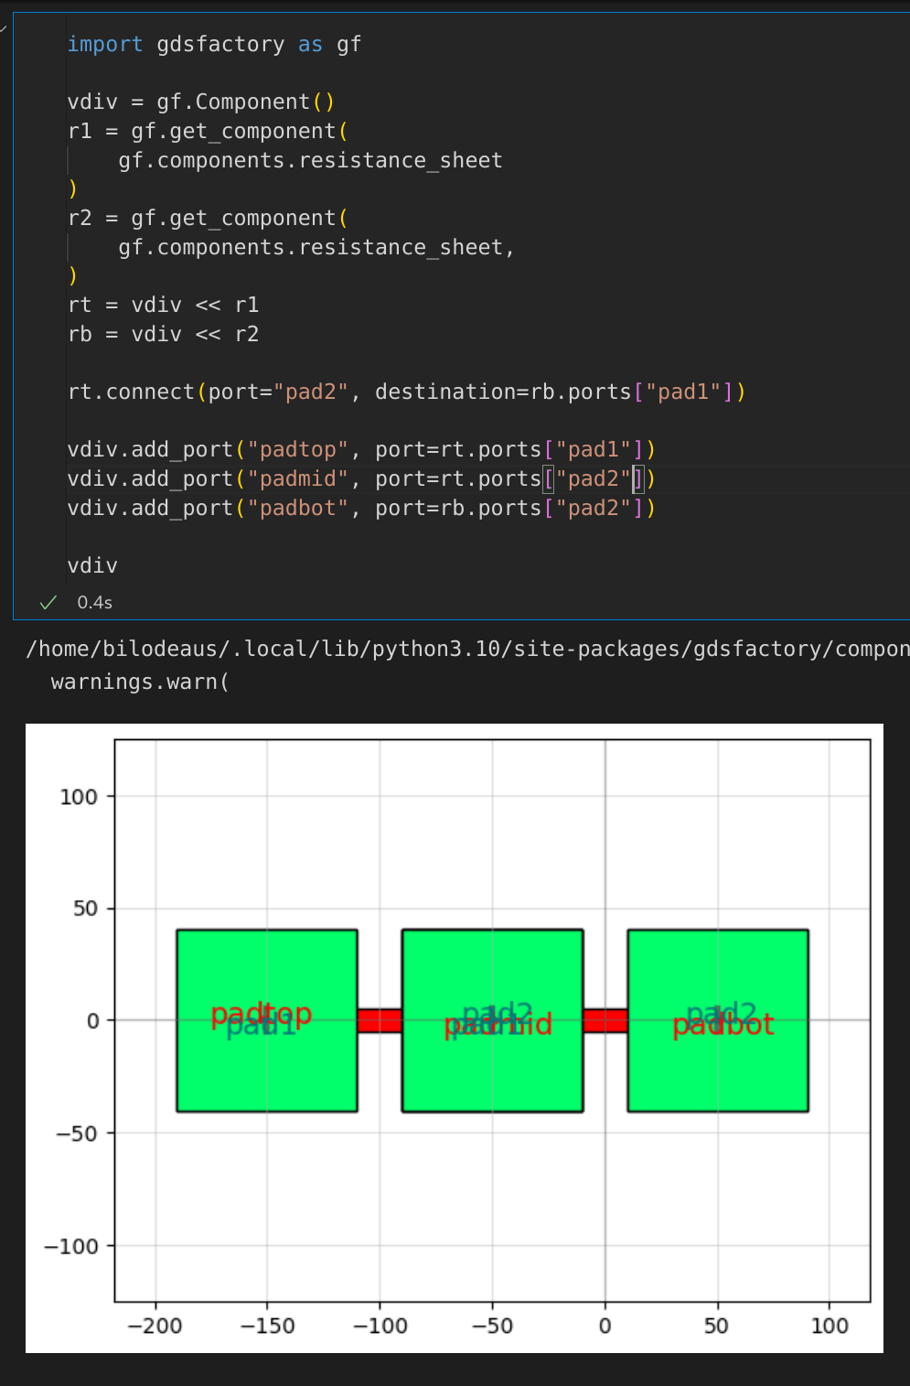
Task: Click the padtop green pad in the plot
Action: (265, 970)
